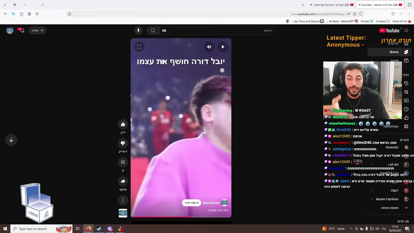Open the Short's comments panel
The height and width of the screenshot is (233, 414).
(123, 162)
